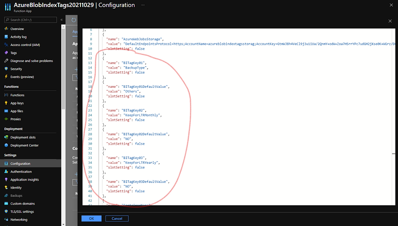Collapse the sidebar with double chevron

(61, 20)
